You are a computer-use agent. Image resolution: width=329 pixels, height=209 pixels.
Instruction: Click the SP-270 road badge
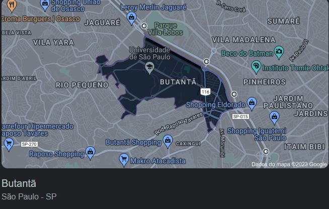(29, 144)
